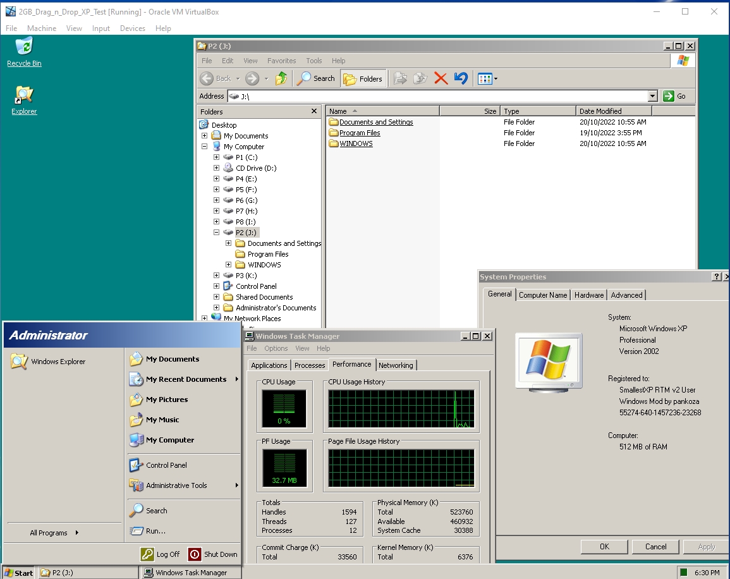Expand the WINDOWS folder tree node
Screen dimensions: 730x579
(x=229, y=264)
